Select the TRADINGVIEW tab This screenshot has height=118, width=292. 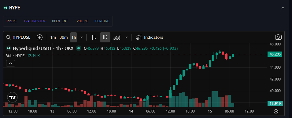35,21
